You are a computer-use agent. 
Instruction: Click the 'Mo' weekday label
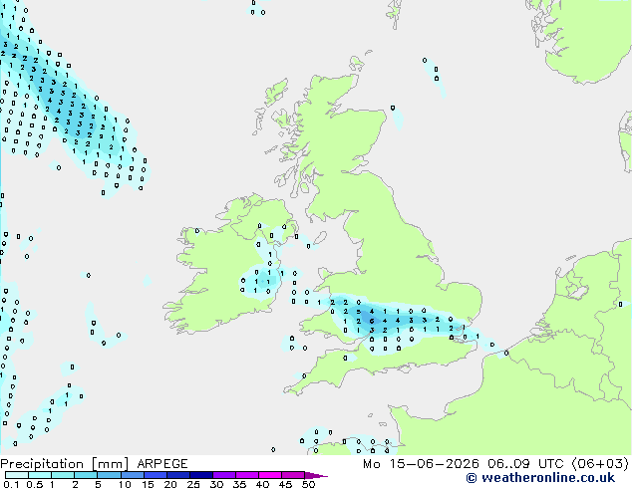[x=372, y=464]
